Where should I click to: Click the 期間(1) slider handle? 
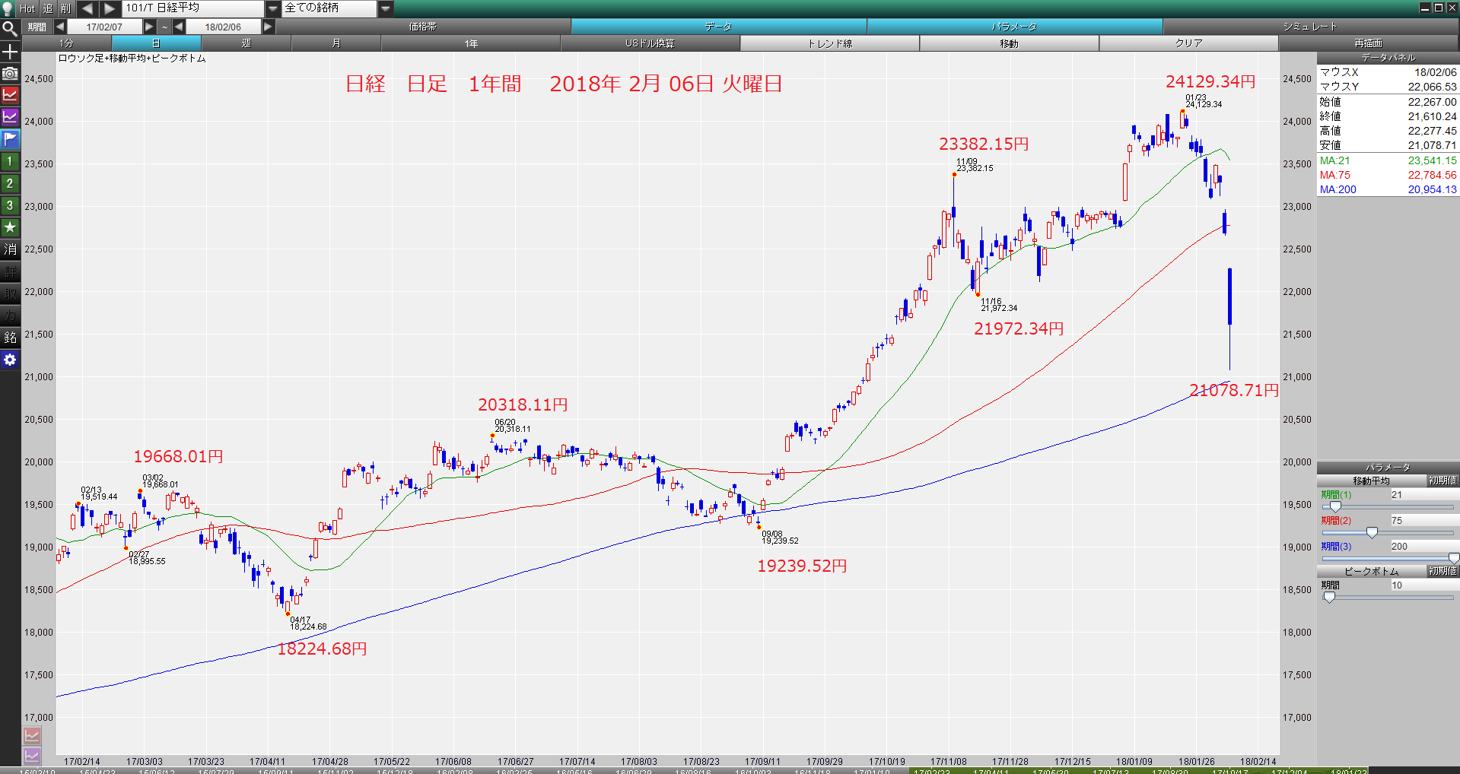pyautogui.click(x=1335, y=506)
